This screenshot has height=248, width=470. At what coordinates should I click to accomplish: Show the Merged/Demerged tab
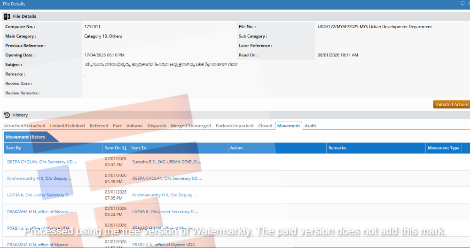click(x=191, y=126)
